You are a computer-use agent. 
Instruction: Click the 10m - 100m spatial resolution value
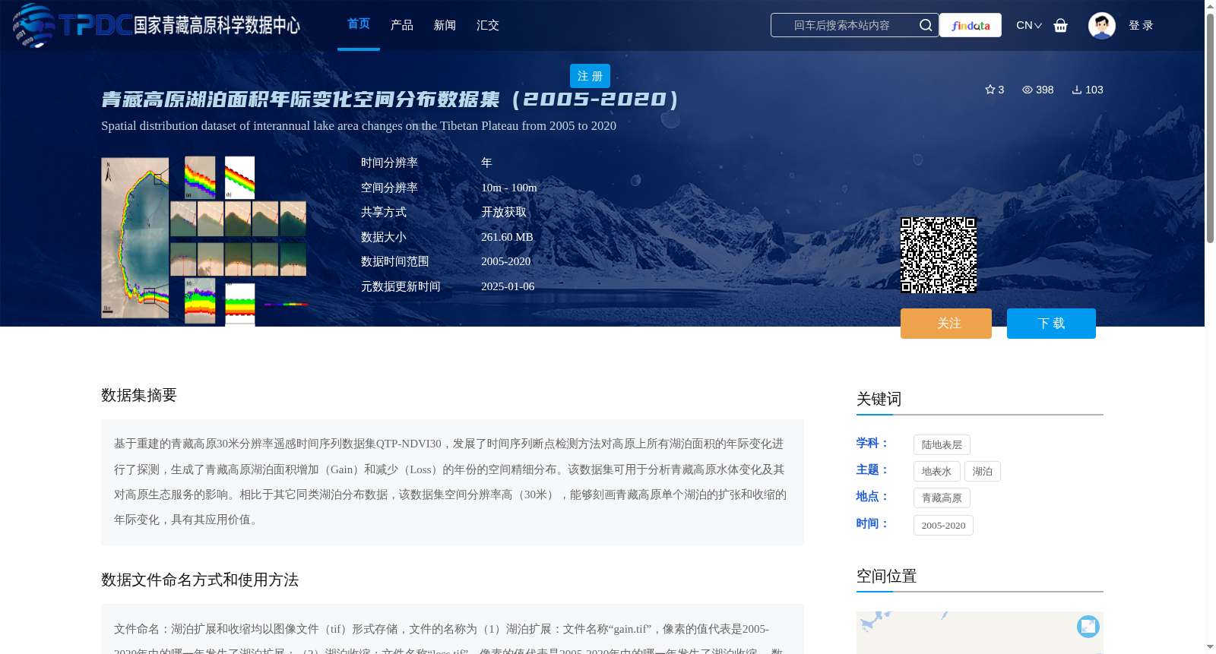(x=509, y=188)
